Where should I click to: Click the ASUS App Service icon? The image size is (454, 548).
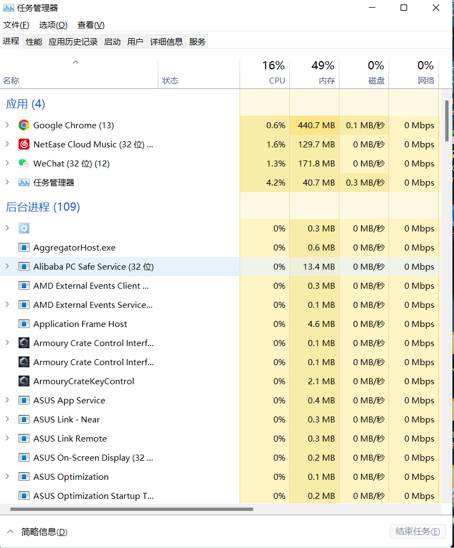(x=24, y=400)
